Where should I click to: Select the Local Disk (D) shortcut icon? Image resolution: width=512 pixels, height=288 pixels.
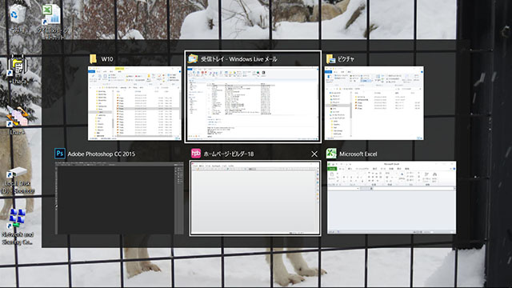(x=18, y=181)
